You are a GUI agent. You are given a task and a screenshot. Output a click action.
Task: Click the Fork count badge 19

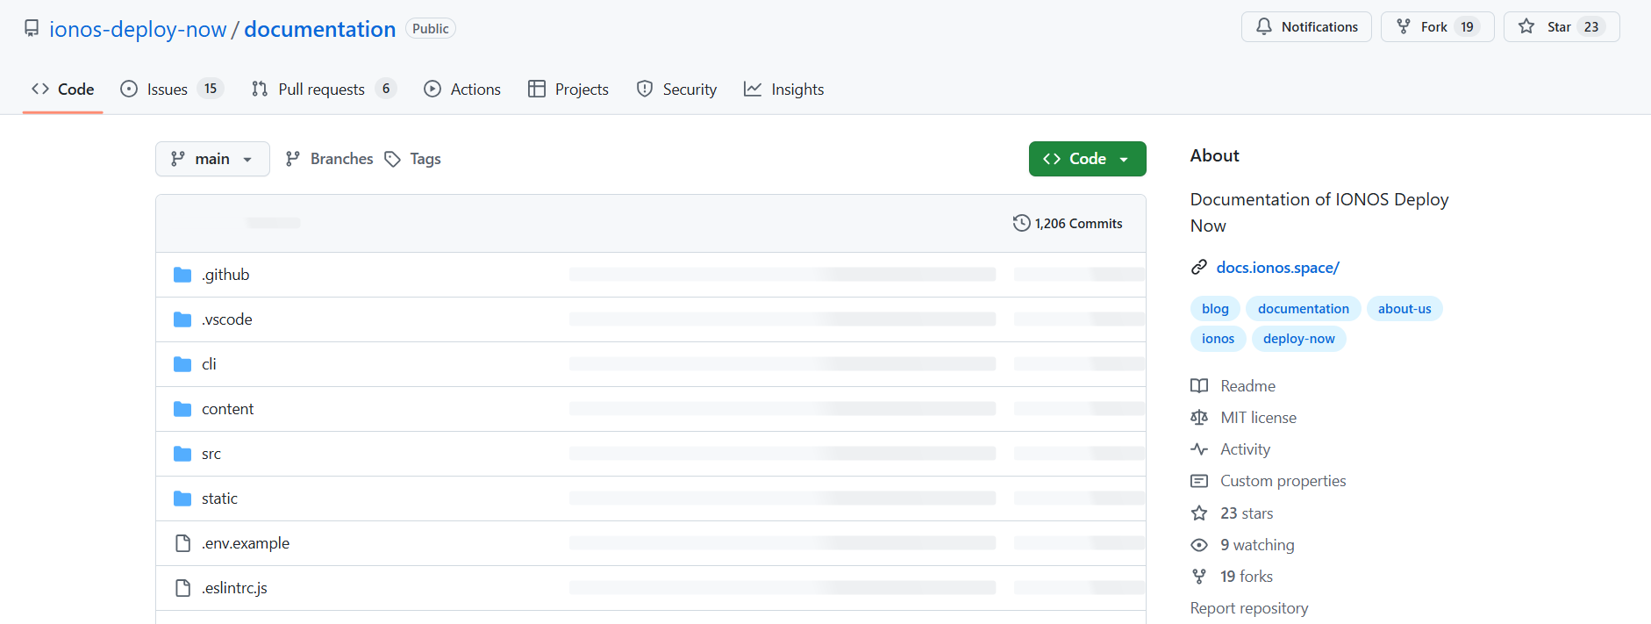pos(1467,27)
